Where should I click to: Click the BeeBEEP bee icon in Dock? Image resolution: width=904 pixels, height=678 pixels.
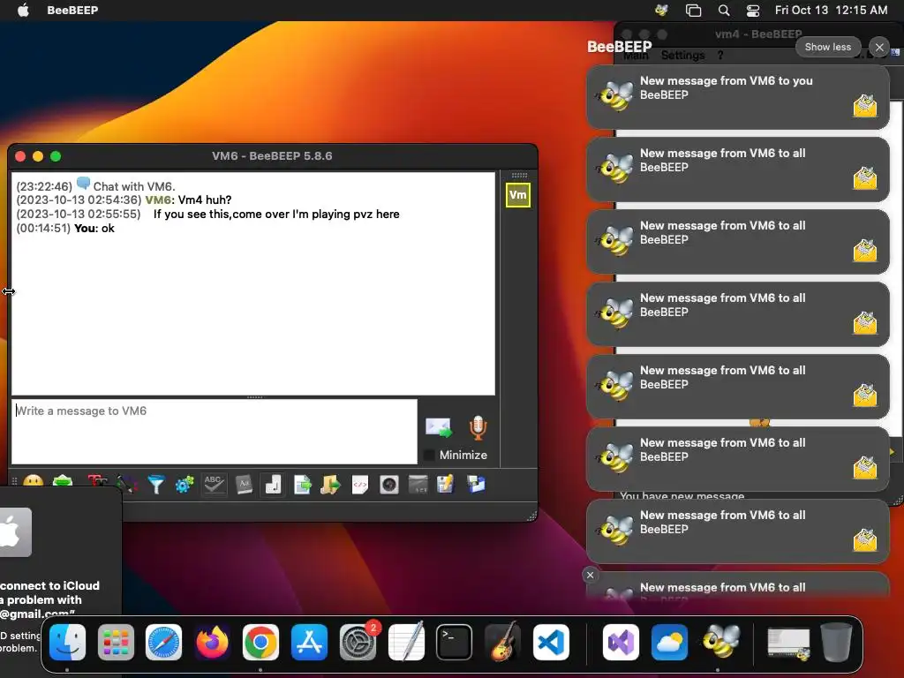(x=719, y=642)
